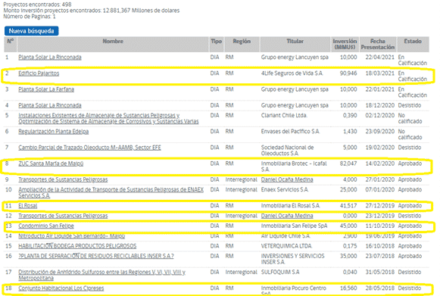
Task: Select INVERSIONES Y SERVICIOS INSER S.A. cell
Action: [292, 259]
